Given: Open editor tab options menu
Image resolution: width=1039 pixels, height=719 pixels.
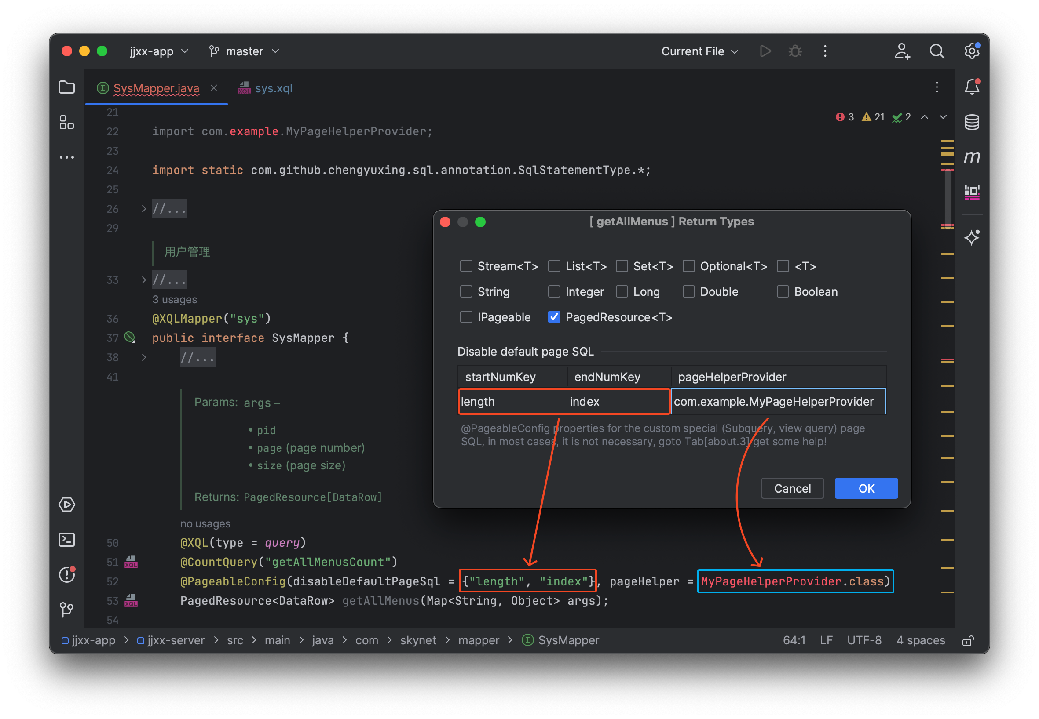Looking at the screenshot, I should pos(937,87).
